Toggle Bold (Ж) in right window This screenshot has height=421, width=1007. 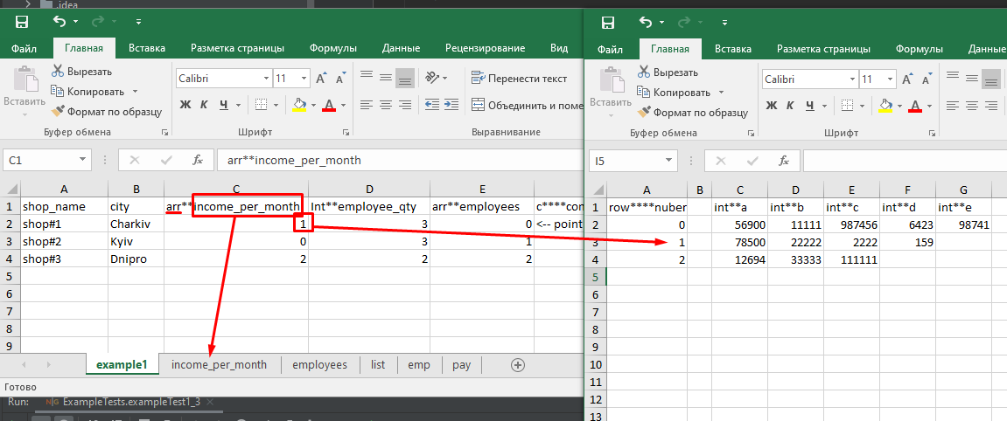point(772,105)
